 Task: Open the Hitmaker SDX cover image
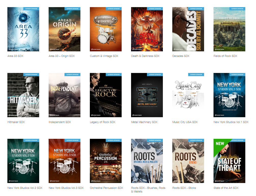point(23,95)
